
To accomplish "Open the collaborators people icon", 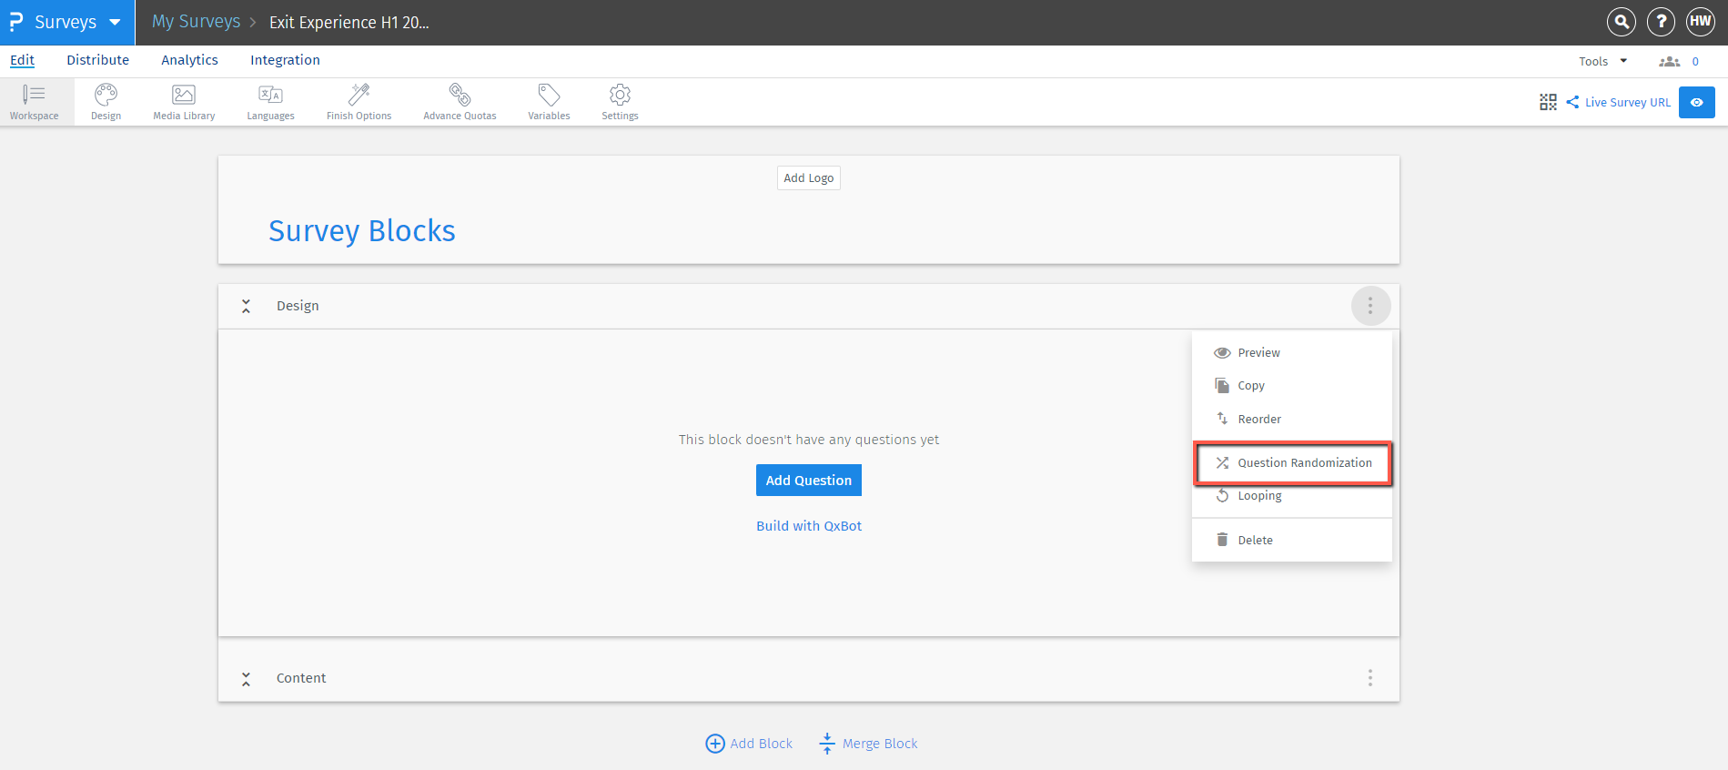I will pyautogui.click(x=1670, y=61).
